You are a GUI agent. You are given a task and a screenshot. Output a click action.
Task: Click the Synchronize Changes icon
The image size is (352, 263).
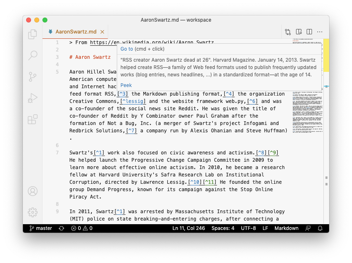62,228
